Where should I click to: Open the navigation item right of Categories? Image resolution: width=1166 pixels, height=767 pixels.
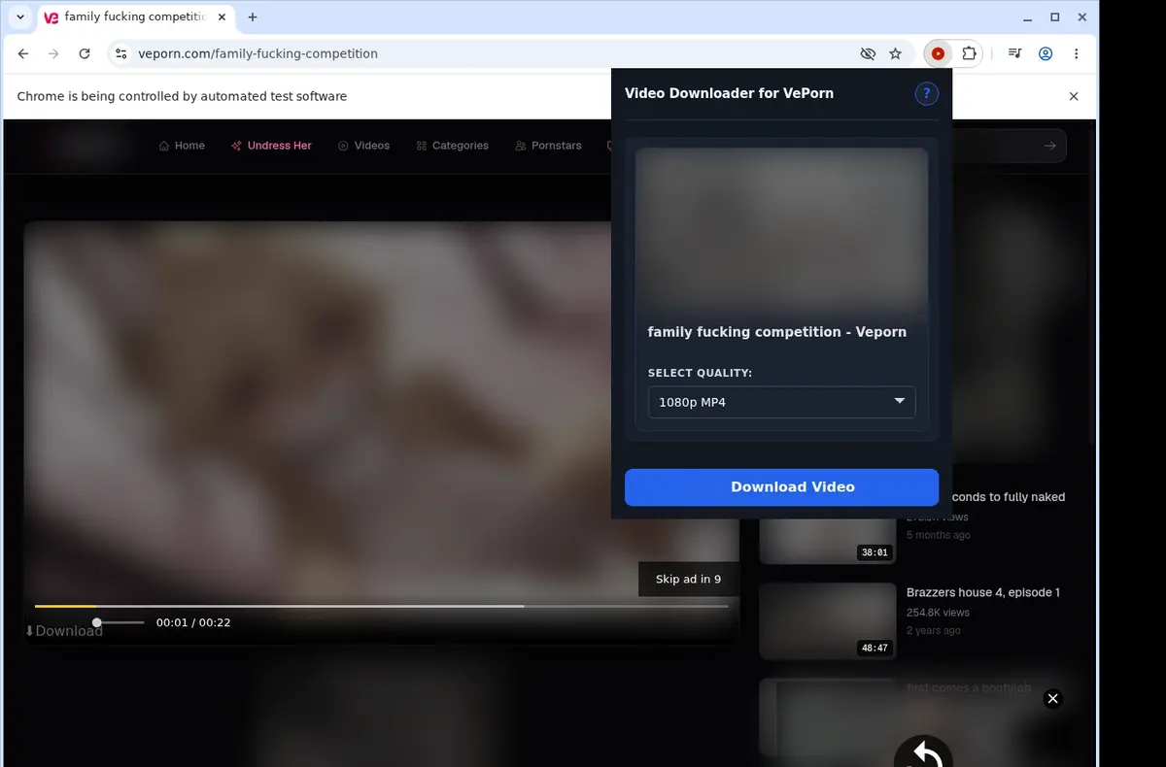click(548, 146)
